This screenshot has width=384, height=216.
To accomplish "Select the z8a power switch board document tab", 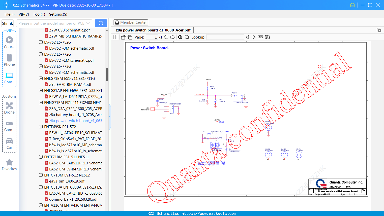I will [153, 30].
